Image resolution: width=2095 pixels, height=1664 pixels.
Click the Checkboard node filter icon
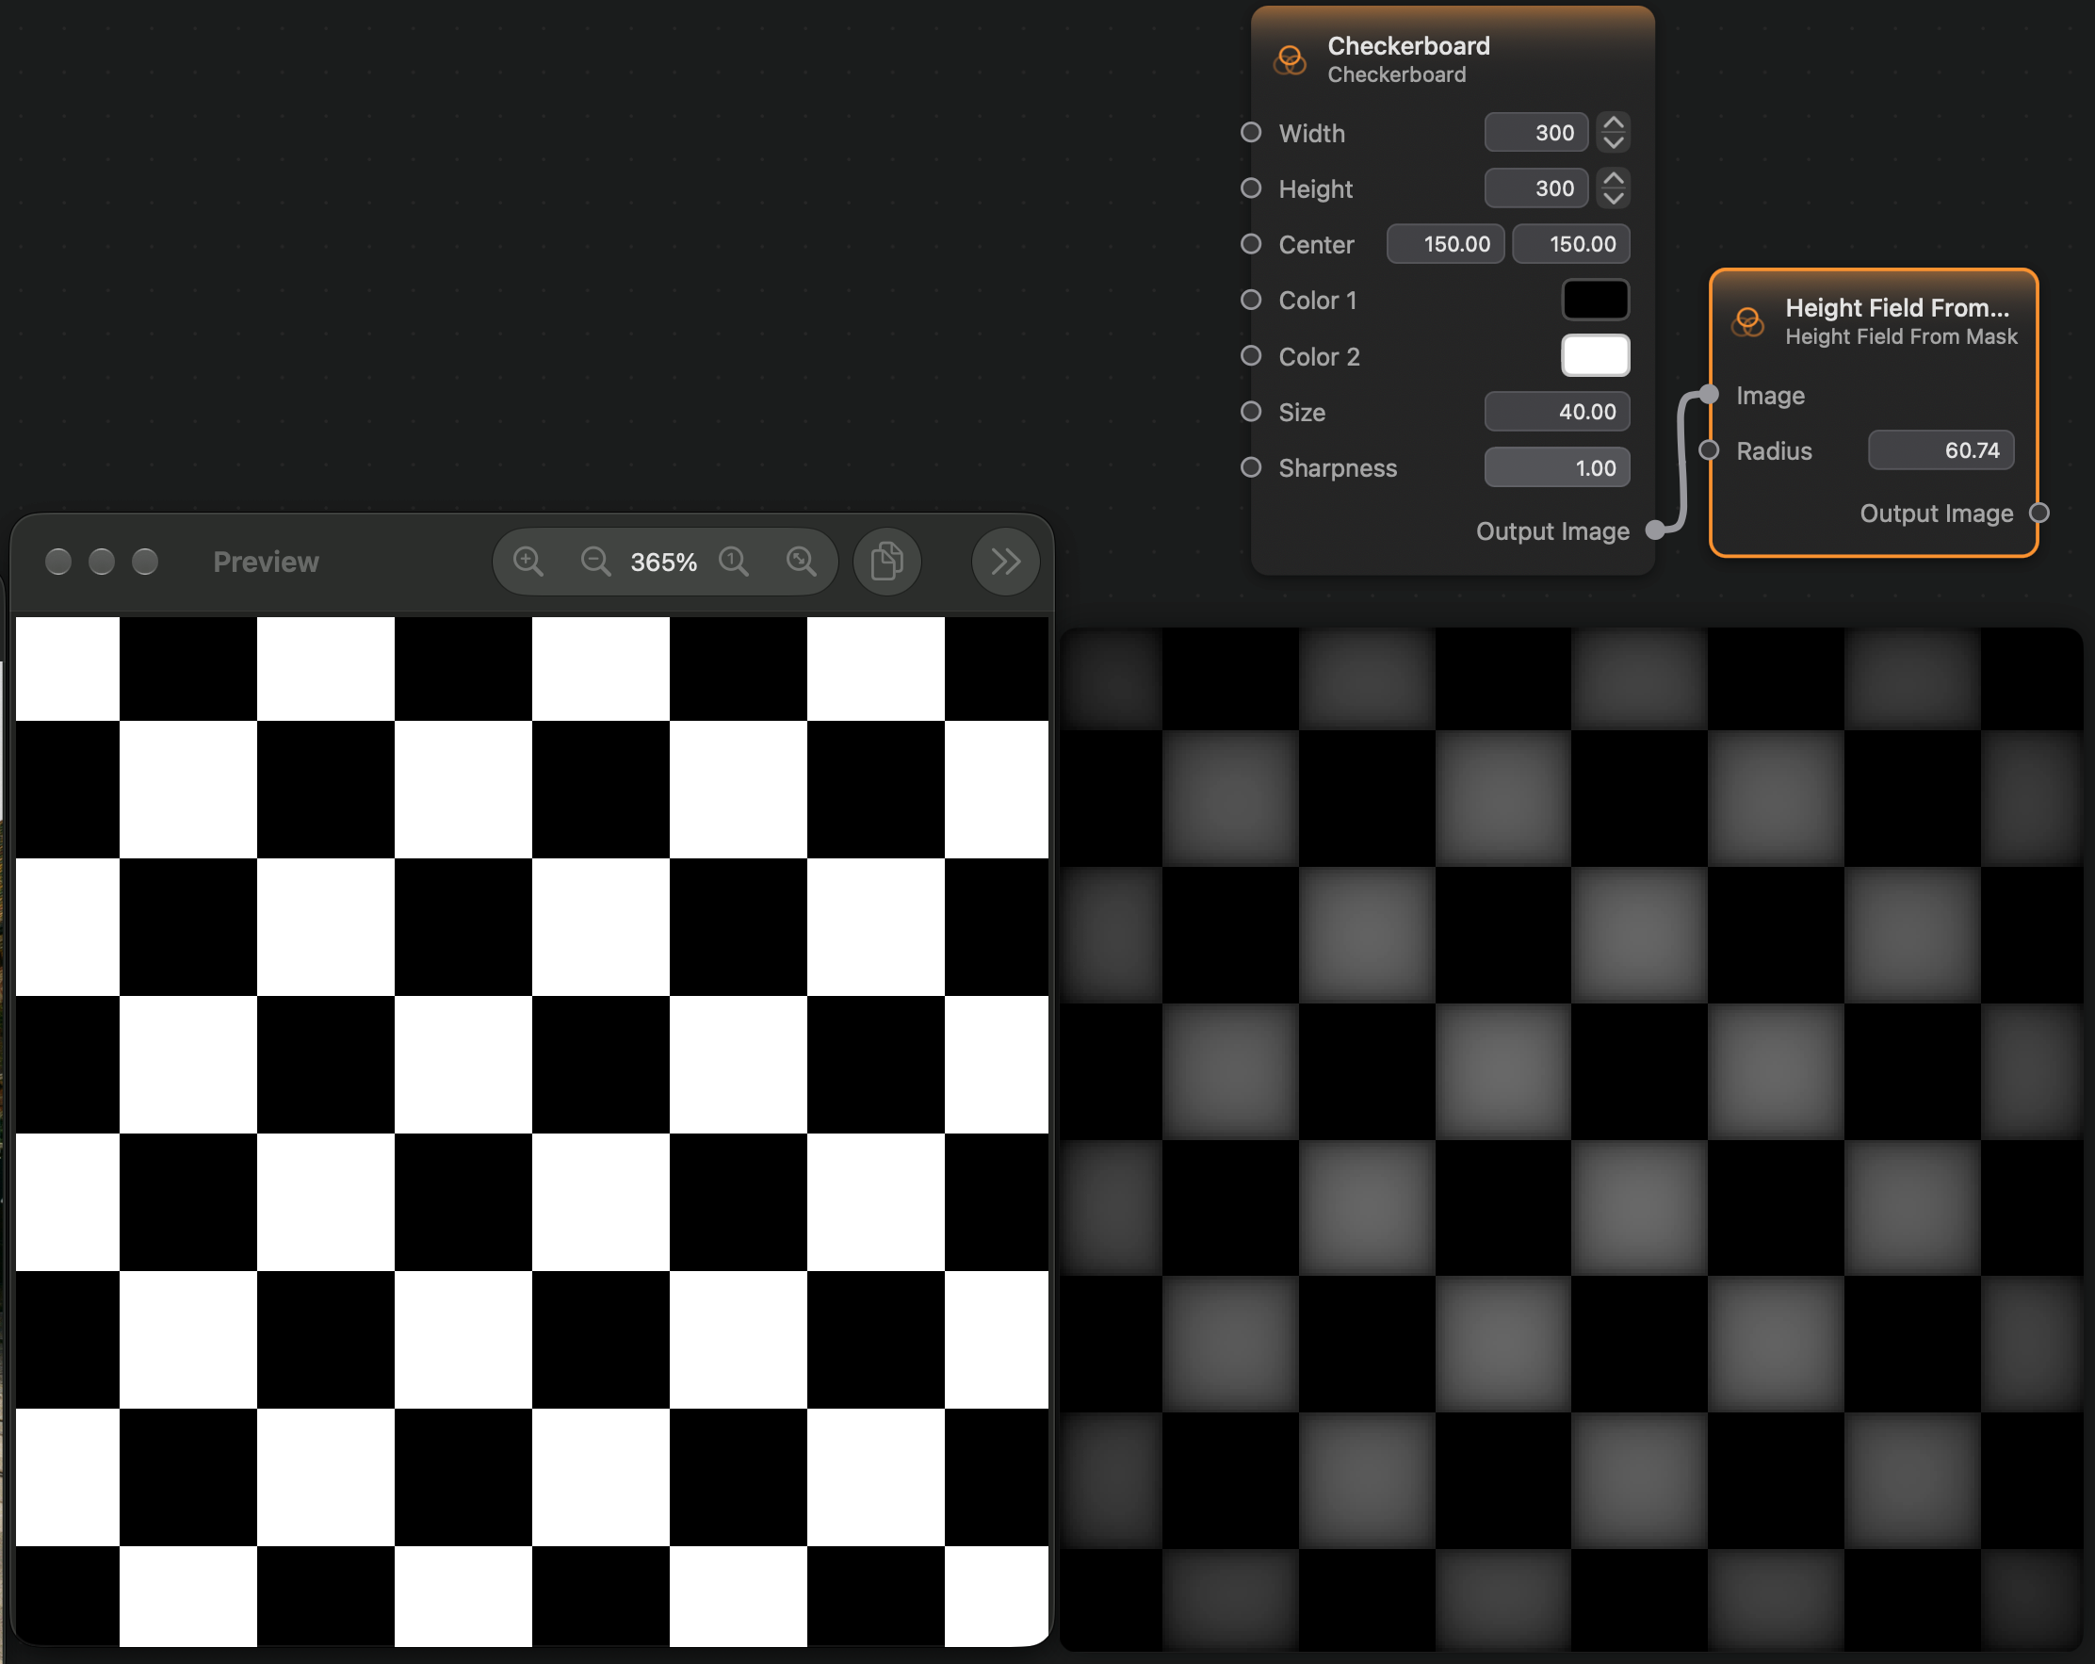pyautogui.click(x=1290, y=59)
